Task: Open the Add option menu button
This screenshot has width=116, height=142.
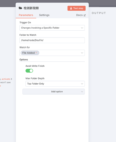Action: click(54, 91)
